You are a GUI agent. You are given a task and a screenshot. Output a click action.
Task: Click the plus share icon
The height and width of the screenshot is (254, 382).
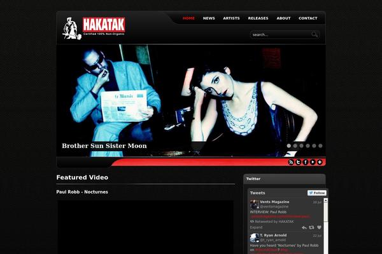[x=320, y=162]
